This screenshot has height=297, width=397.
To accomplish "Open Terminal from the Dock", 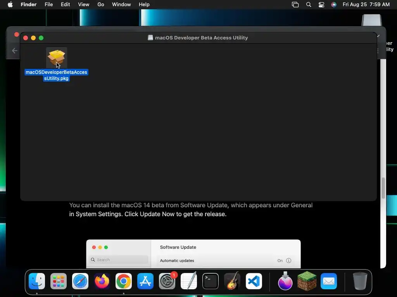I will [211, 281].
